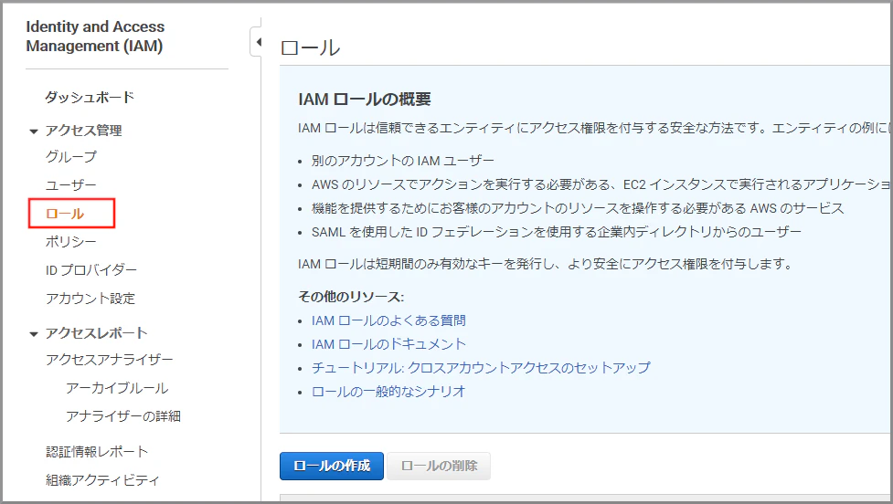Open the IAM ロールのドキュメント link
The height and width of the screenshot is (504, 893).
(x=388, y=344)
